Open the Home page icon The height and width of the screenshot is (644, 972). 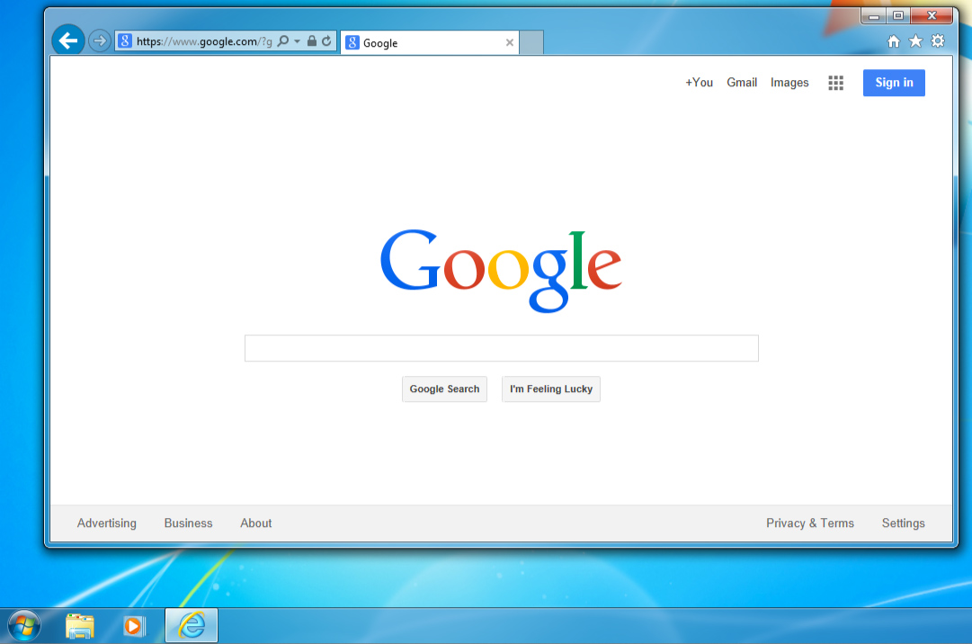tap(893, 41)
